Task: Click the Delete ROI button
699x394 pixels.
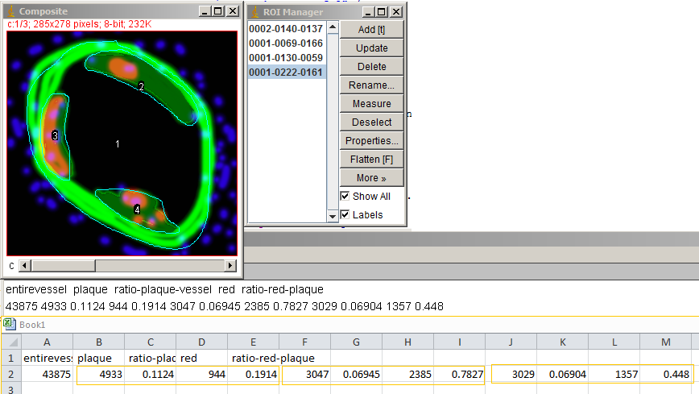Action: (x=371, y=67)
